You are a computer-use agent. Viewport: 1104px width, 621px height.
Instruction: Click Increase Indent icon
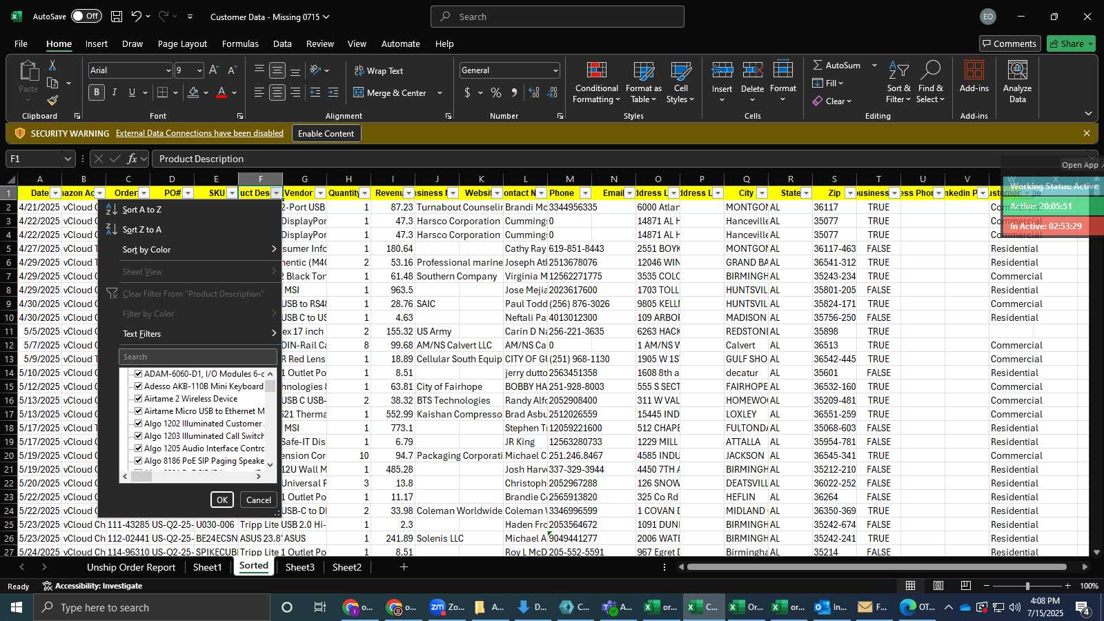click(x=333, y=92)
